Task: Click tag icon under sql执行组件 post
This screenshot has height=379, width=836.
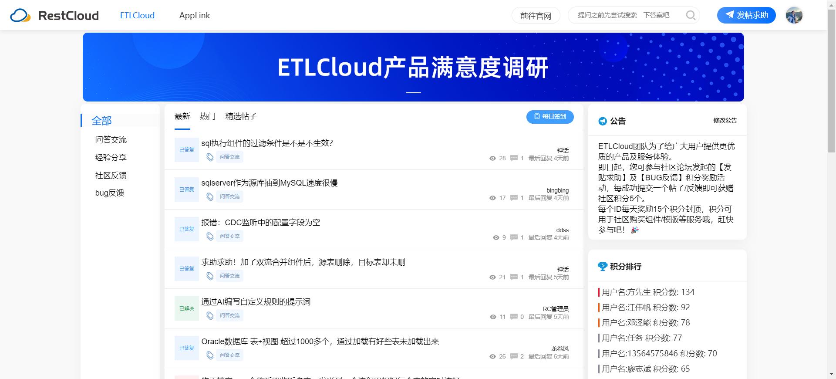Action: click(x=210, y=157)
